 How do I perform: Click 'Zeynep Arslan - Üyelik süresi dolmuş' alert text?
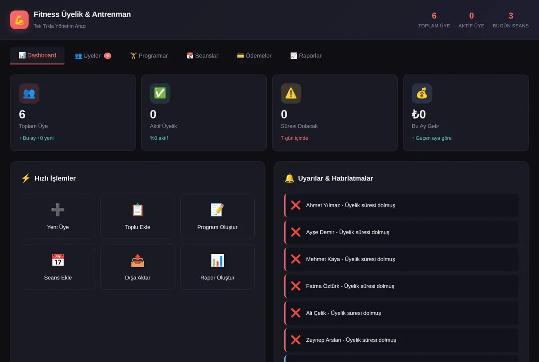pos(351,340)
